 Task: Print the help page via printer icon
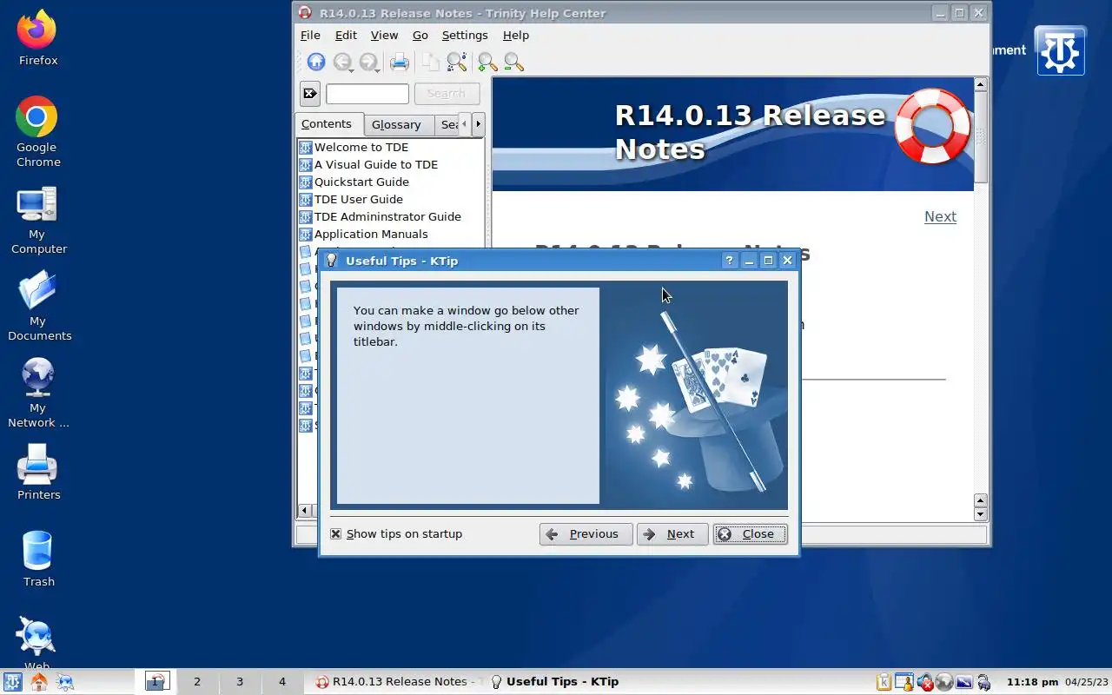tap(399, 62)
